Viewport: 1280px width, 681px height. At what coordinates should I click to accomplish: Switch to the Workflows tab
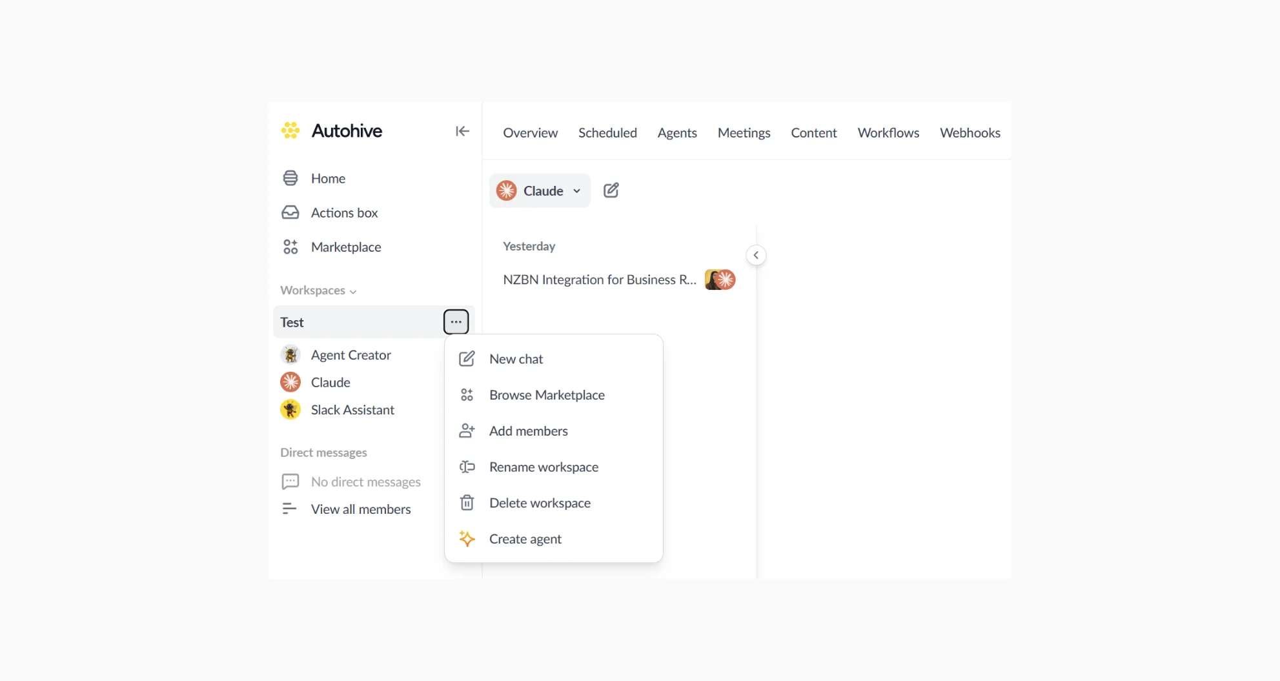click(888, 132)
